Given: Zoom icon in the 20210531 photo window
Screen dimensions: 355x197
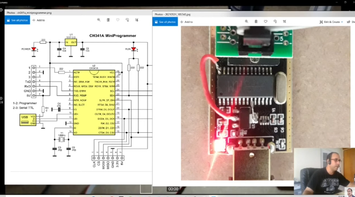Looking at the screenshot, I should tap(247, 21).
